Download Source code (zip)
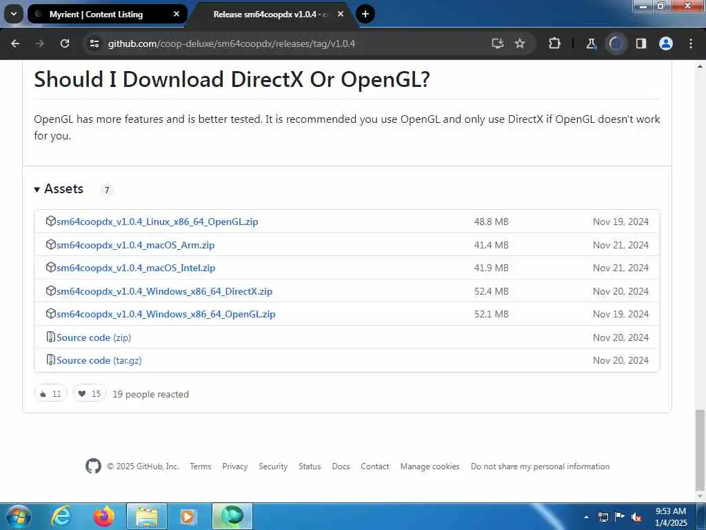This screenshot has height=530, width=706. (x=94, y=337)
